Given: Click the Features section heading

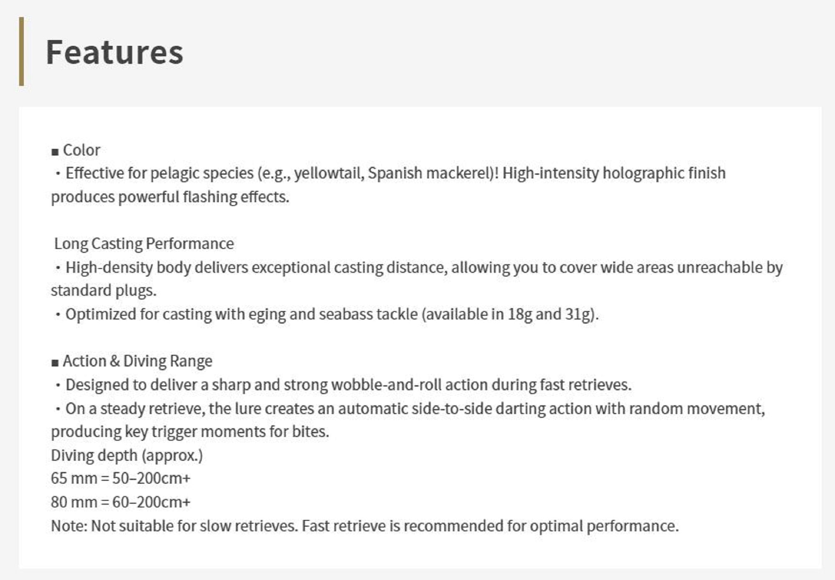Looking at the screenshot, I should 114,52.
